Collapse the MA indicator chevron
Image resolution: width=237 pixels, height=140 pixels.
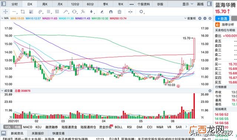(2, 18)
